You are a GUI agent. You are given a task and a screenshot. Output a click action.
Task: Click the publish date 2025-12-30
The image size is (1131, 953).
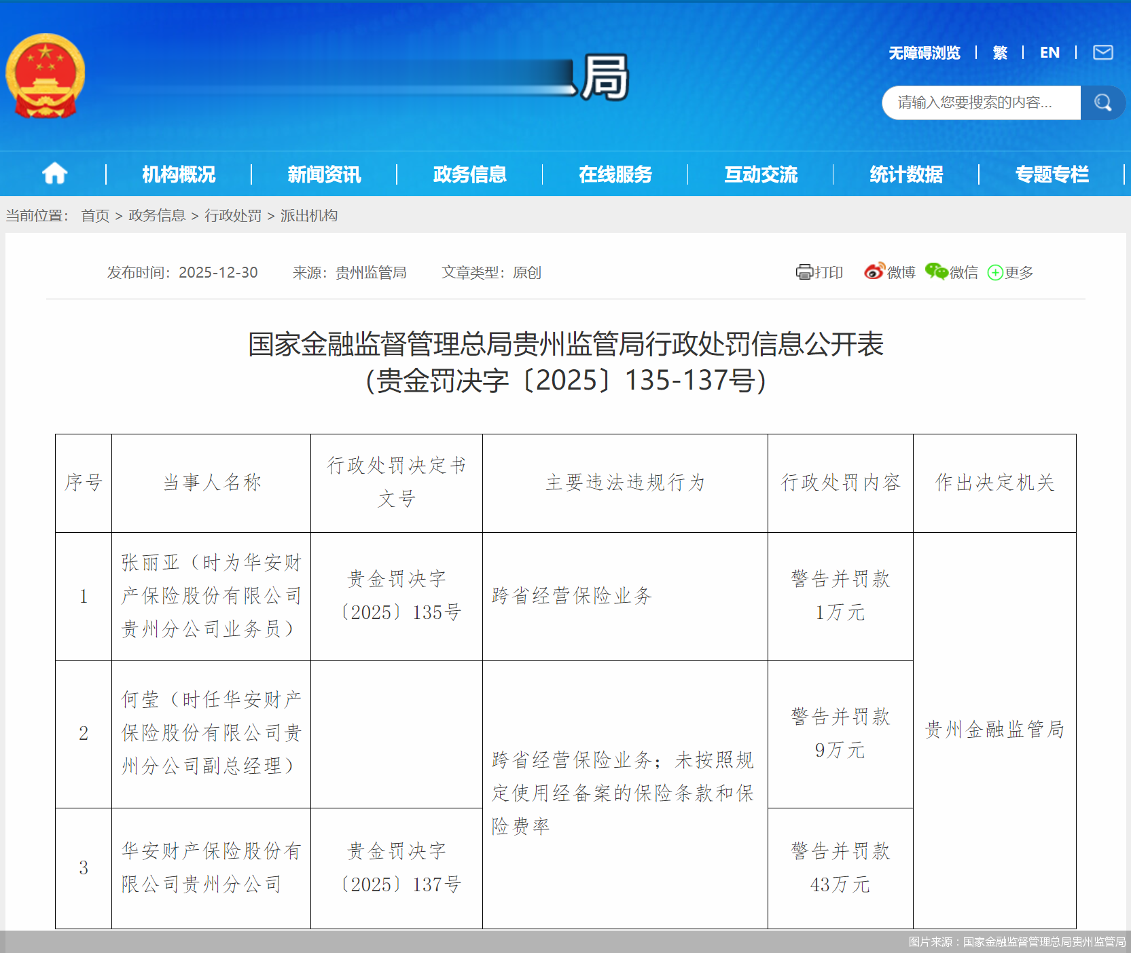pyautogui.click(x=218, y=272)
